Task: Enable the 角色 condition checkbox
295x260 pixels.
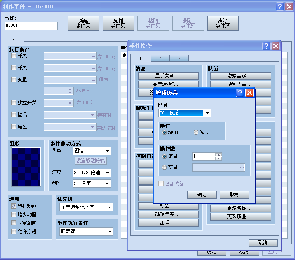Action: [x=14, y=127]
